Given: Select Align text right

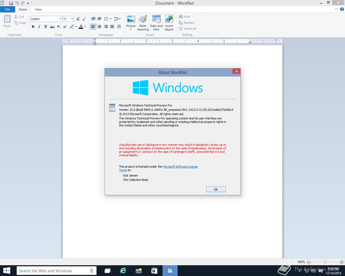Looking at the screenshot, I should (x=106, y=27).
